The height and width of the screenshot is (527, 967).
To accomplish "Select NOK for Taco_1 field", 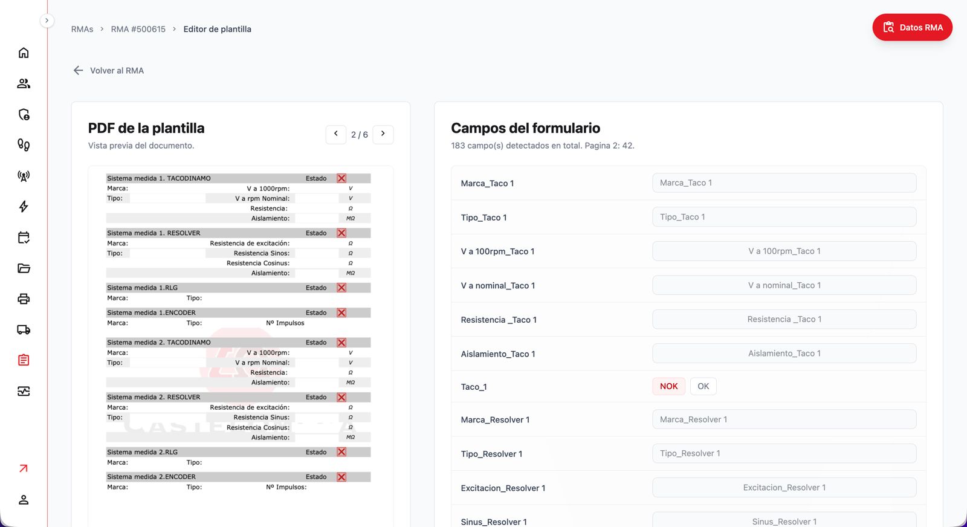I will click(668, 386).
